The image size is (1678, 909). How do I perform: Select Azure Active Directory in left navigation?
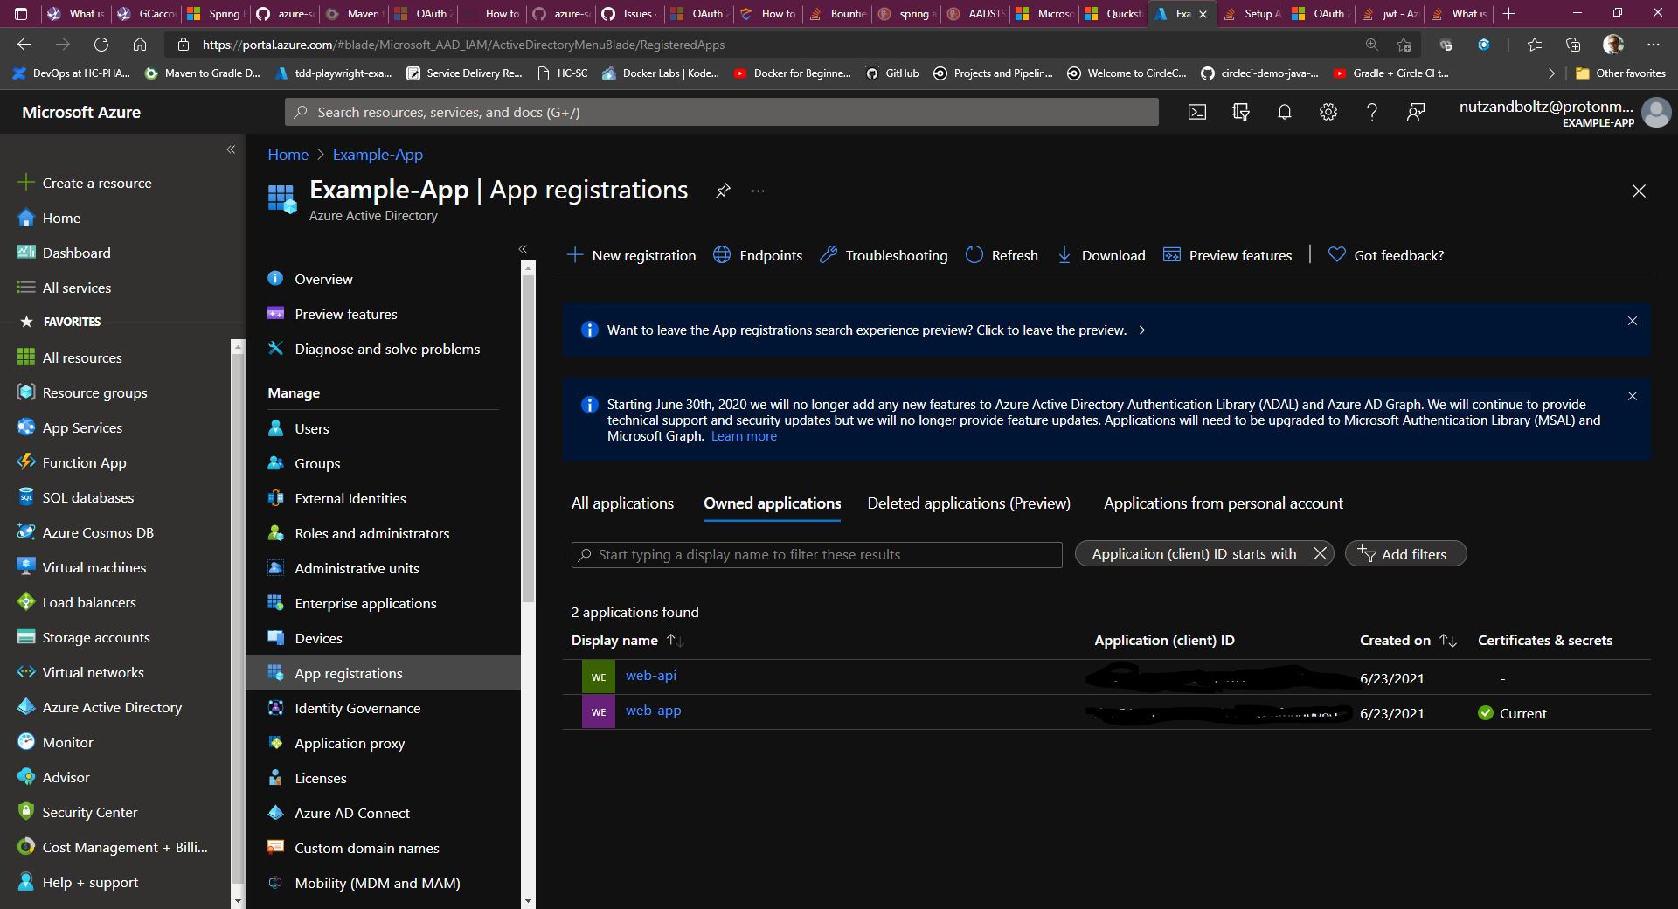[112, 707]
